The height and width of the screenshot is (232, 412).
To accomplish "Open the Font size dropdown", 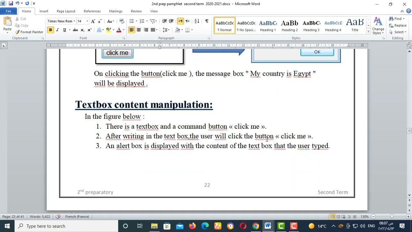I will click(87, 21).
